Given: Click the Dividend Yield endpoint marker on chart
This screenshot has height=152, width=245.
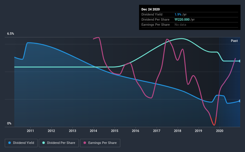Looking at the screenshot, I should pyautogui.click(x=240, y=101).
